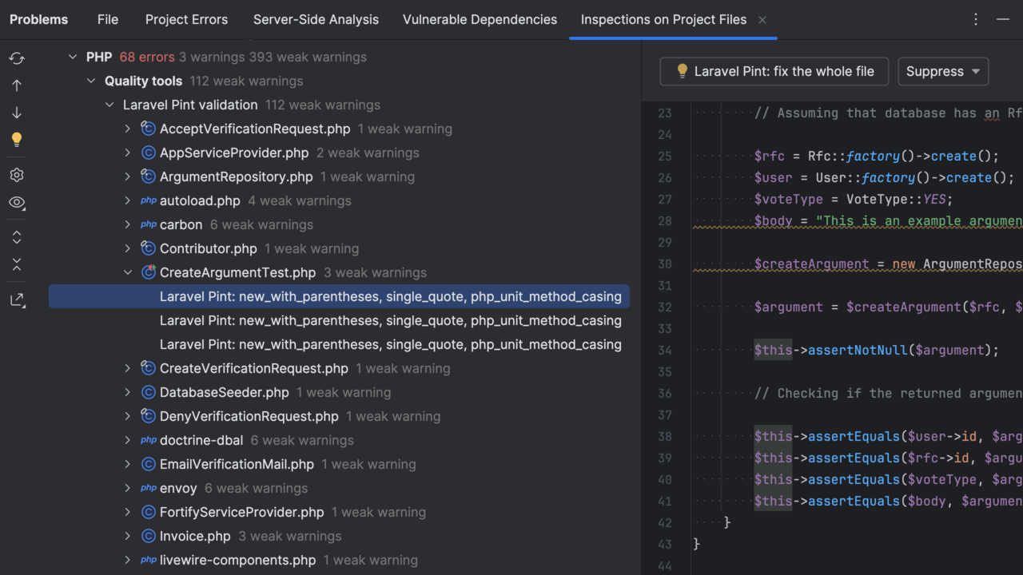
Task: Open the Vulnerable Dependencies tab
Action: coord(480,19)
